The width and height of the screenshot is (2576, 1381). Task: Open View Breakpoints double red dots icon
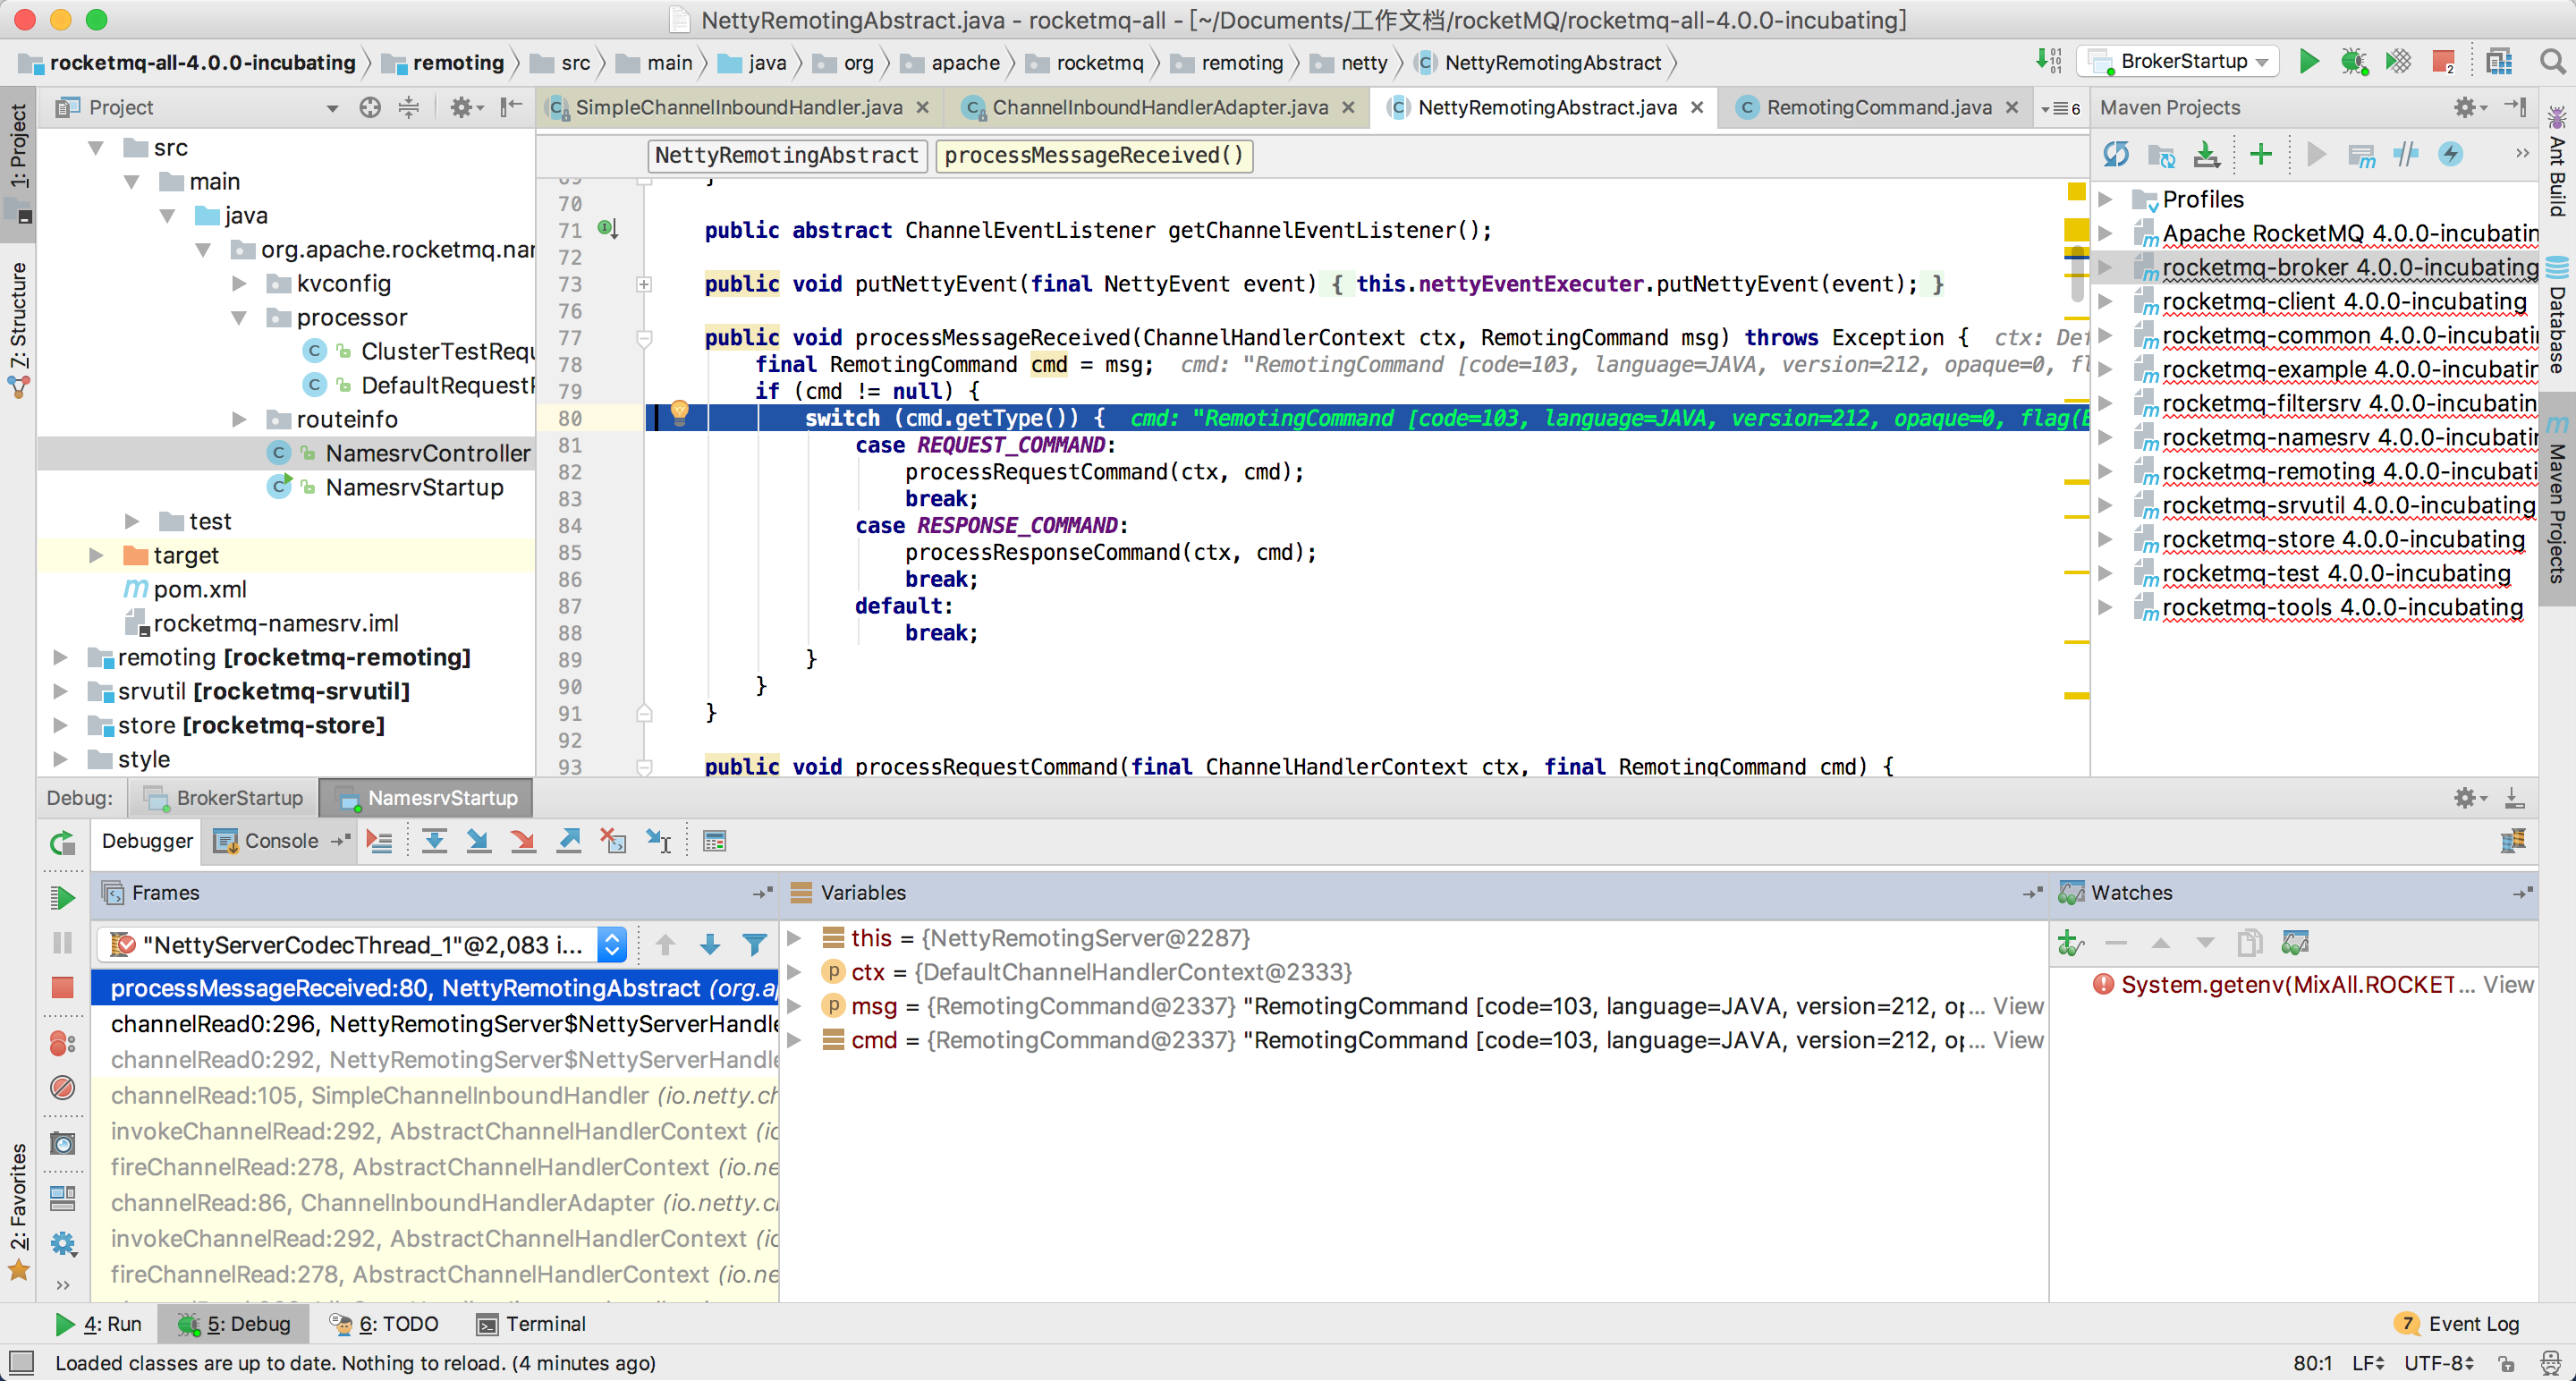coord(62,1043)
